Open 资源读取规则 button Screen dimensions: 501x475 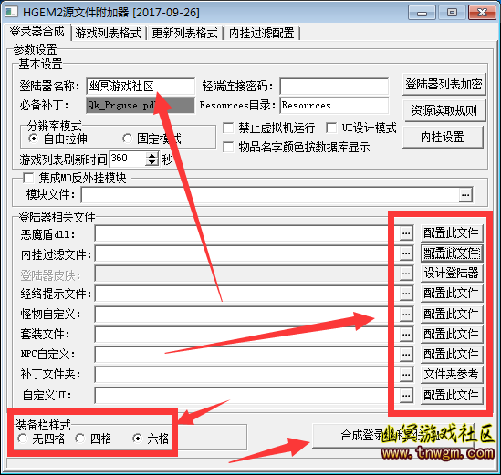(444, 110)
